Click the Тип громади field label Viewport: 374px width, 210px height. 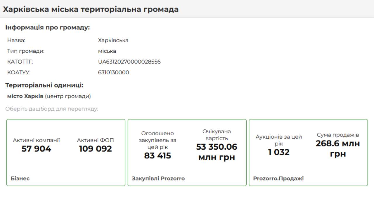pyautogui.click(x=26, y=51)
